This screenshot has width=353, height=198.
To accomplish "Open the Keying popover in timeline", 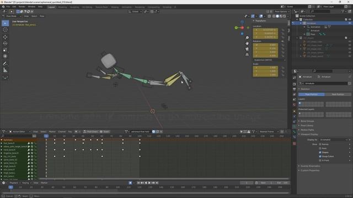I will coord(27,183).
